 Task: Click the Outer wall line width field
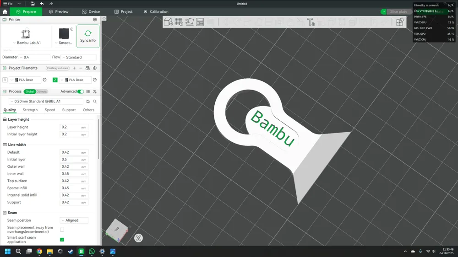[74, 166]
